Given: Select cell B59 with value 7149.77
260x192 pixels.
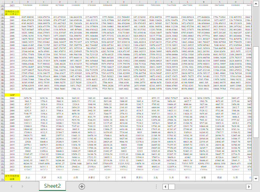Looking at the screenshot, I should click(28, 114).
